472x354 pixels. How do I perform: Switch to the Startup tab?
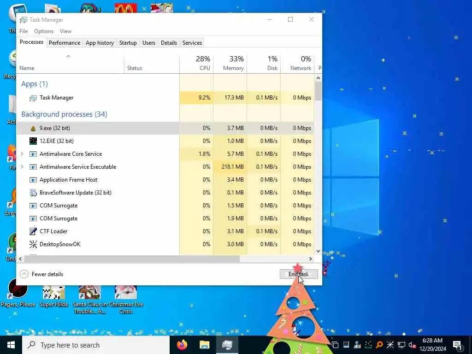point(128,43)
